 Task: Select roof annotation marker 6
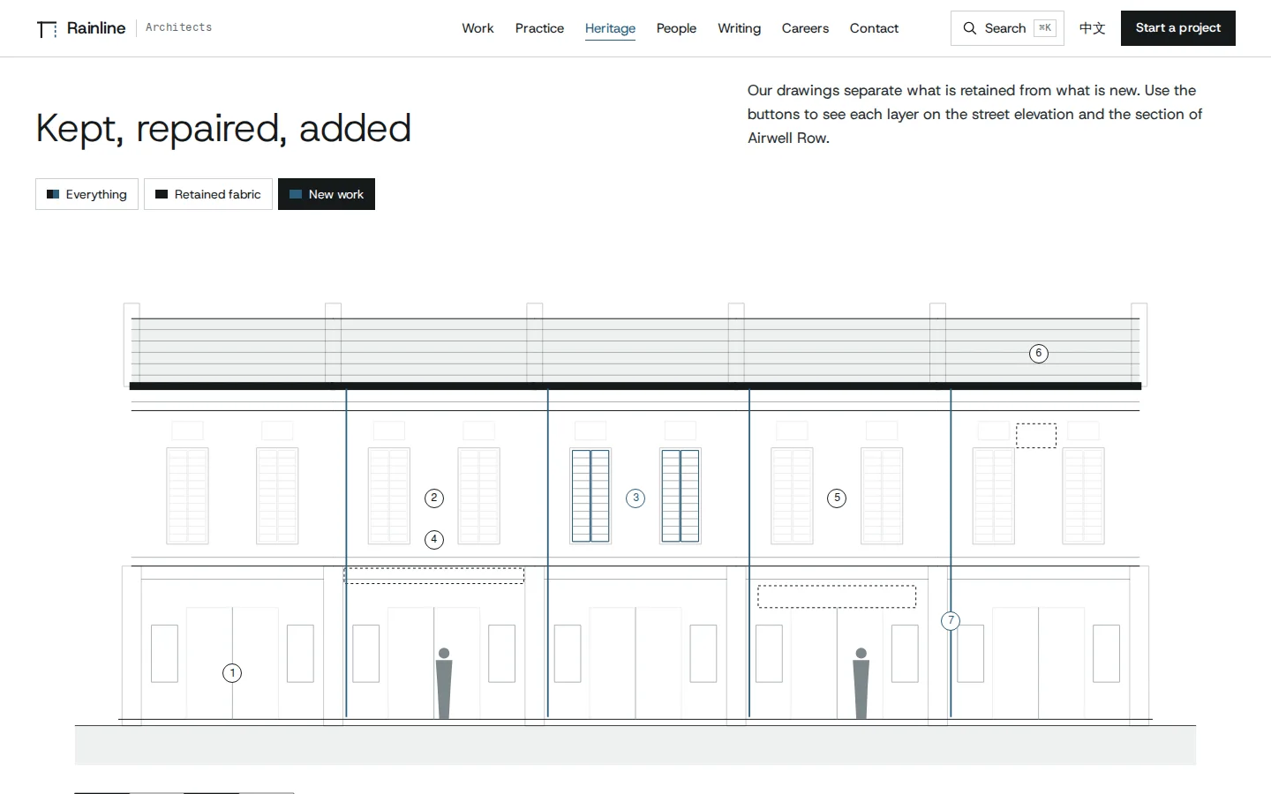(x=1039, y=354)
